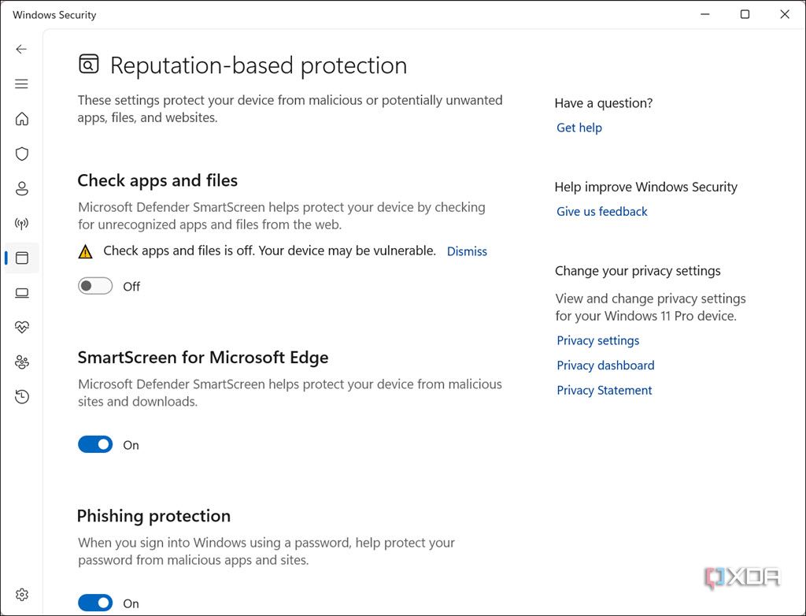Viewport: 806px width, 616px height.
Task: Click the Get help link
Action: click(x=579, y=128)
